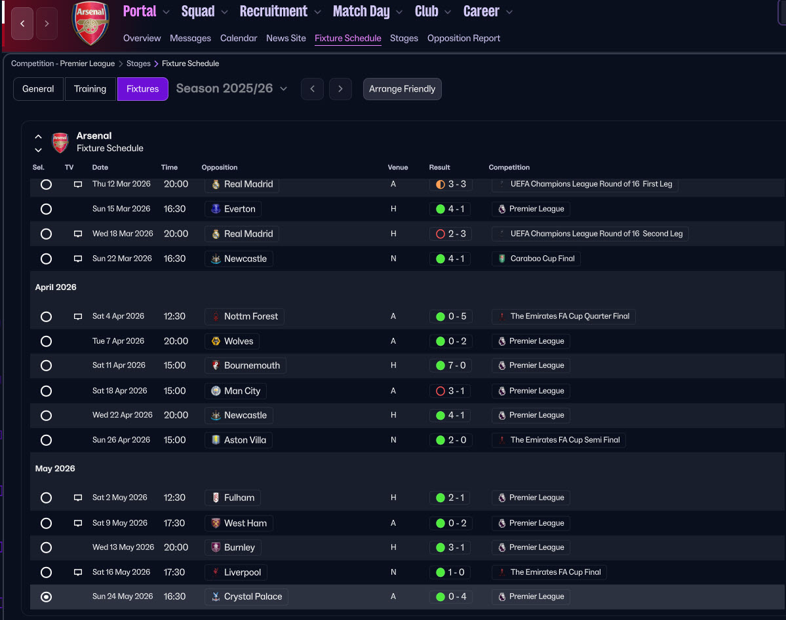This screenshot has width=786, height=620.
Task: Switch to the Training tab
Action: pos(90,89)
